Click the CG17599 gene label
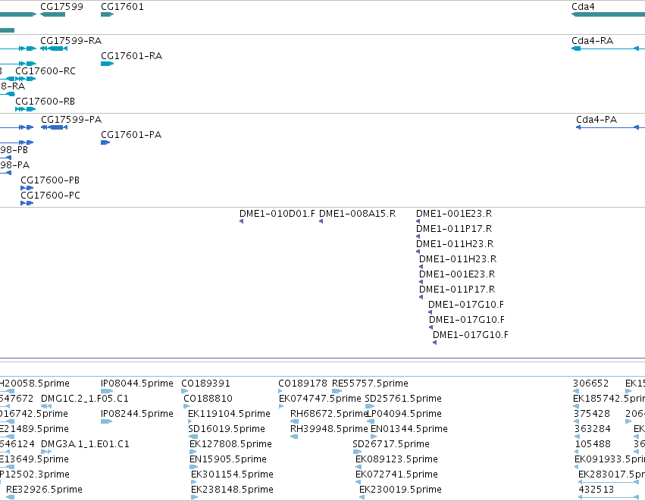The image size is (645, 501). (61, 7)
